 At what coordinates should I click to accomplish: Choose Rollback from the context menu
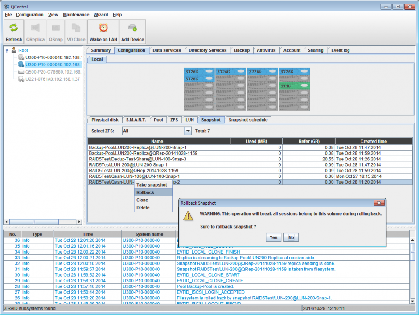coord(153,192)
